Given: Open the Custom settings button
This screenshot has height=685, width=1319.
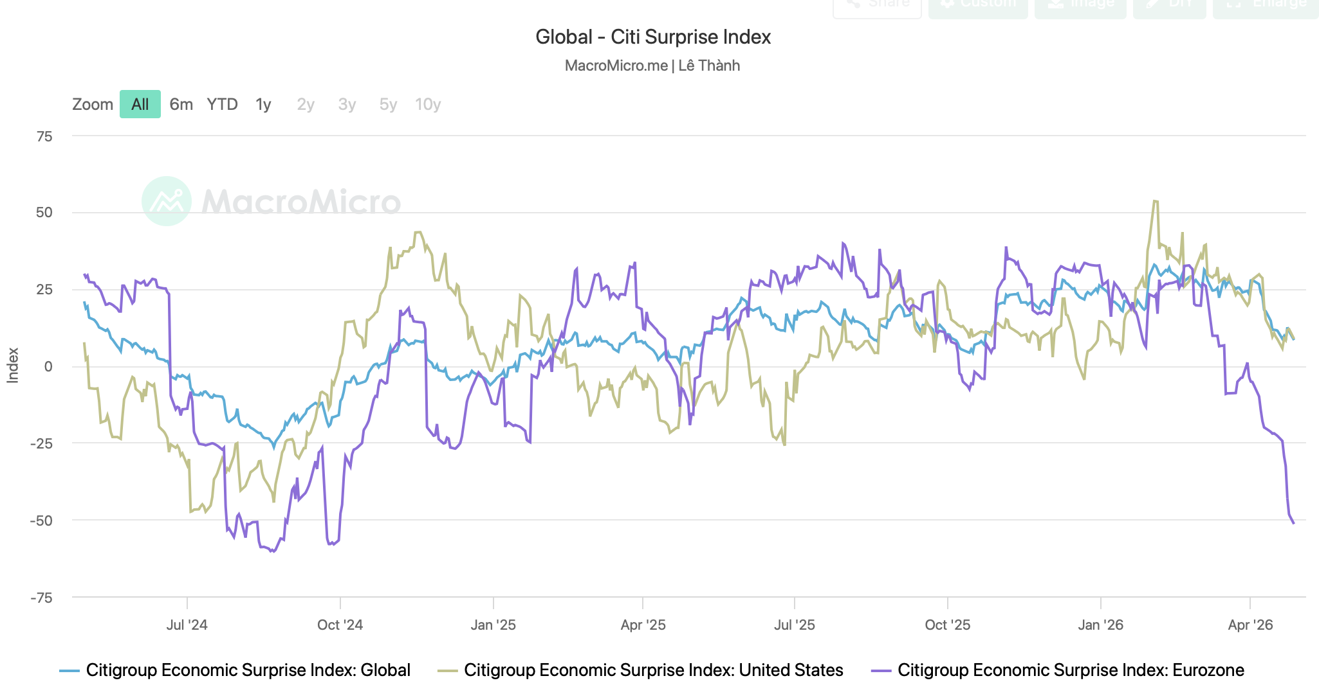Looking at the screenshot, I should pos(978,5).
